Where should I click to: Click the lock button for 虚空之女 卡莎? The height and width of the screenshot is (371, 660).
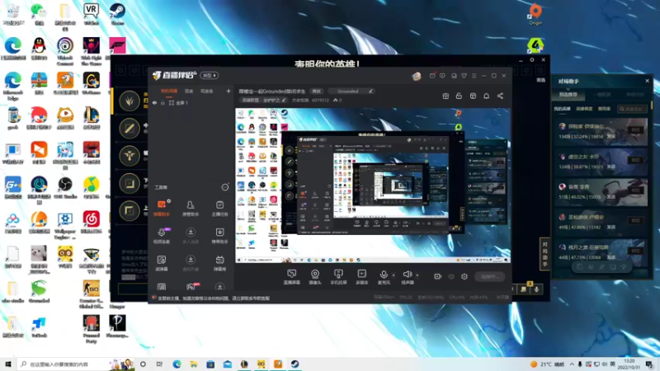click(635, 160)
